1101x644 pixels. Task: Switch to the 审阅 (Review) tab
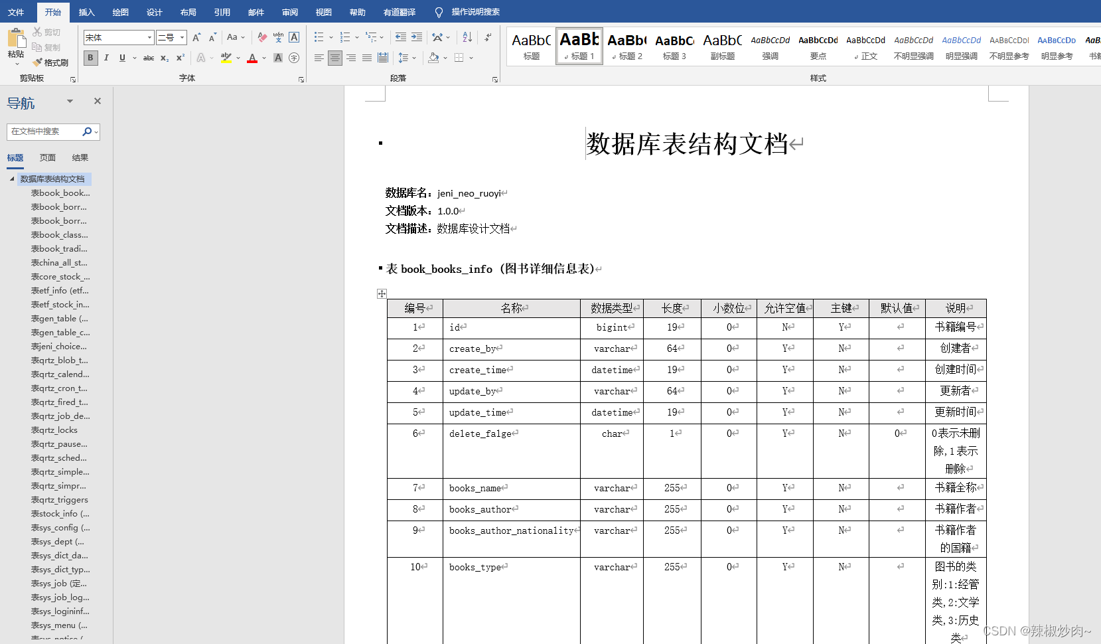[289, 12]
